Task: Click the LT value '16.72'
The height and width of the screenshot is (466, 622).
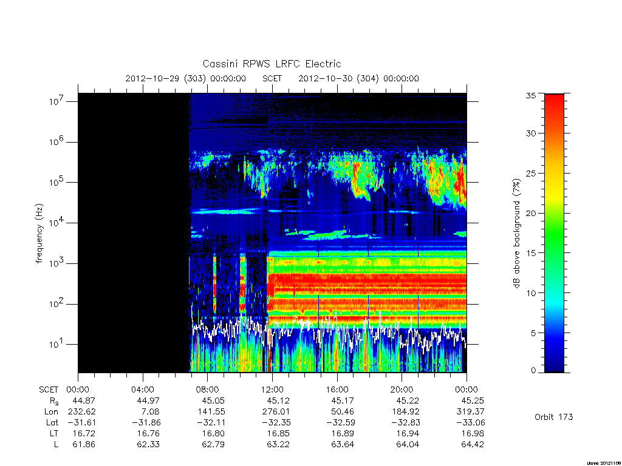Action: (84, 433)
